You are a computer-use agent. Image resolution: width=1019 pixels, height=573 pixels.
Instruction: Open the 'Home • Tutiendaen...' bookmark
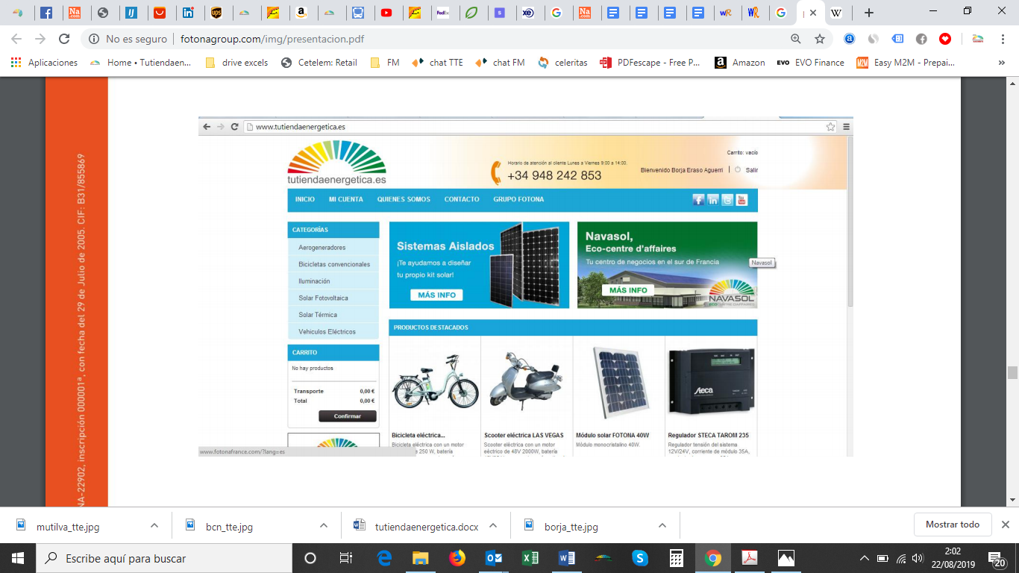pyautogui.click(x=140, y=63)
